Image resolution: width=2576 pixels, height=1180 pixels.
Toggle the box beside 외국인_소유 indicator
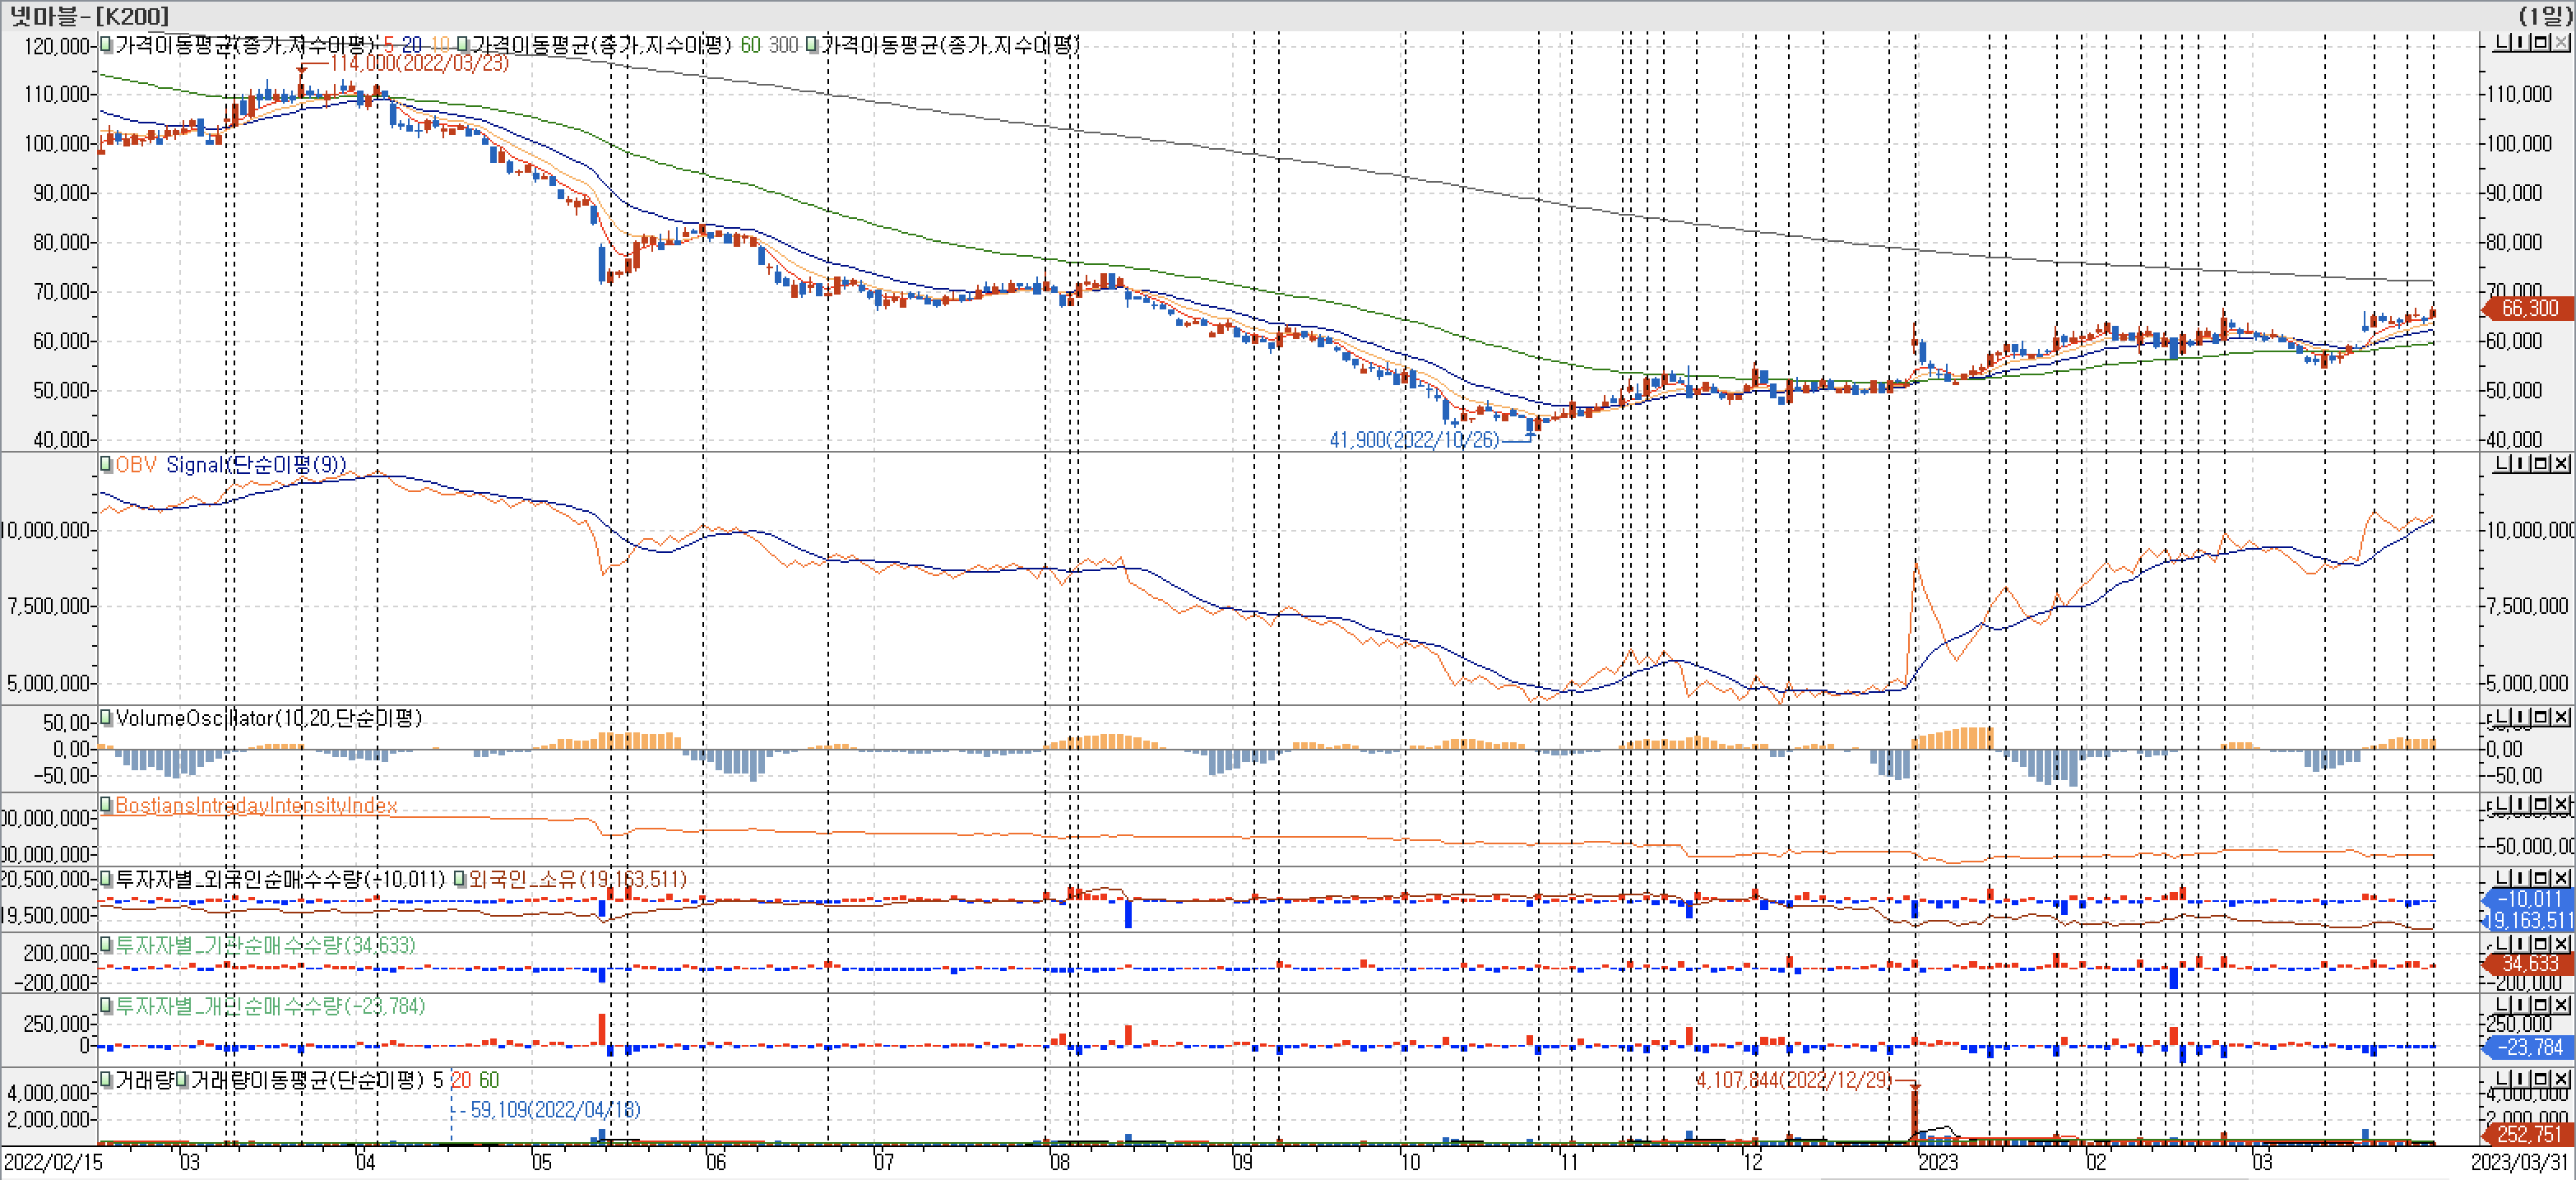(x=460, y=879)
